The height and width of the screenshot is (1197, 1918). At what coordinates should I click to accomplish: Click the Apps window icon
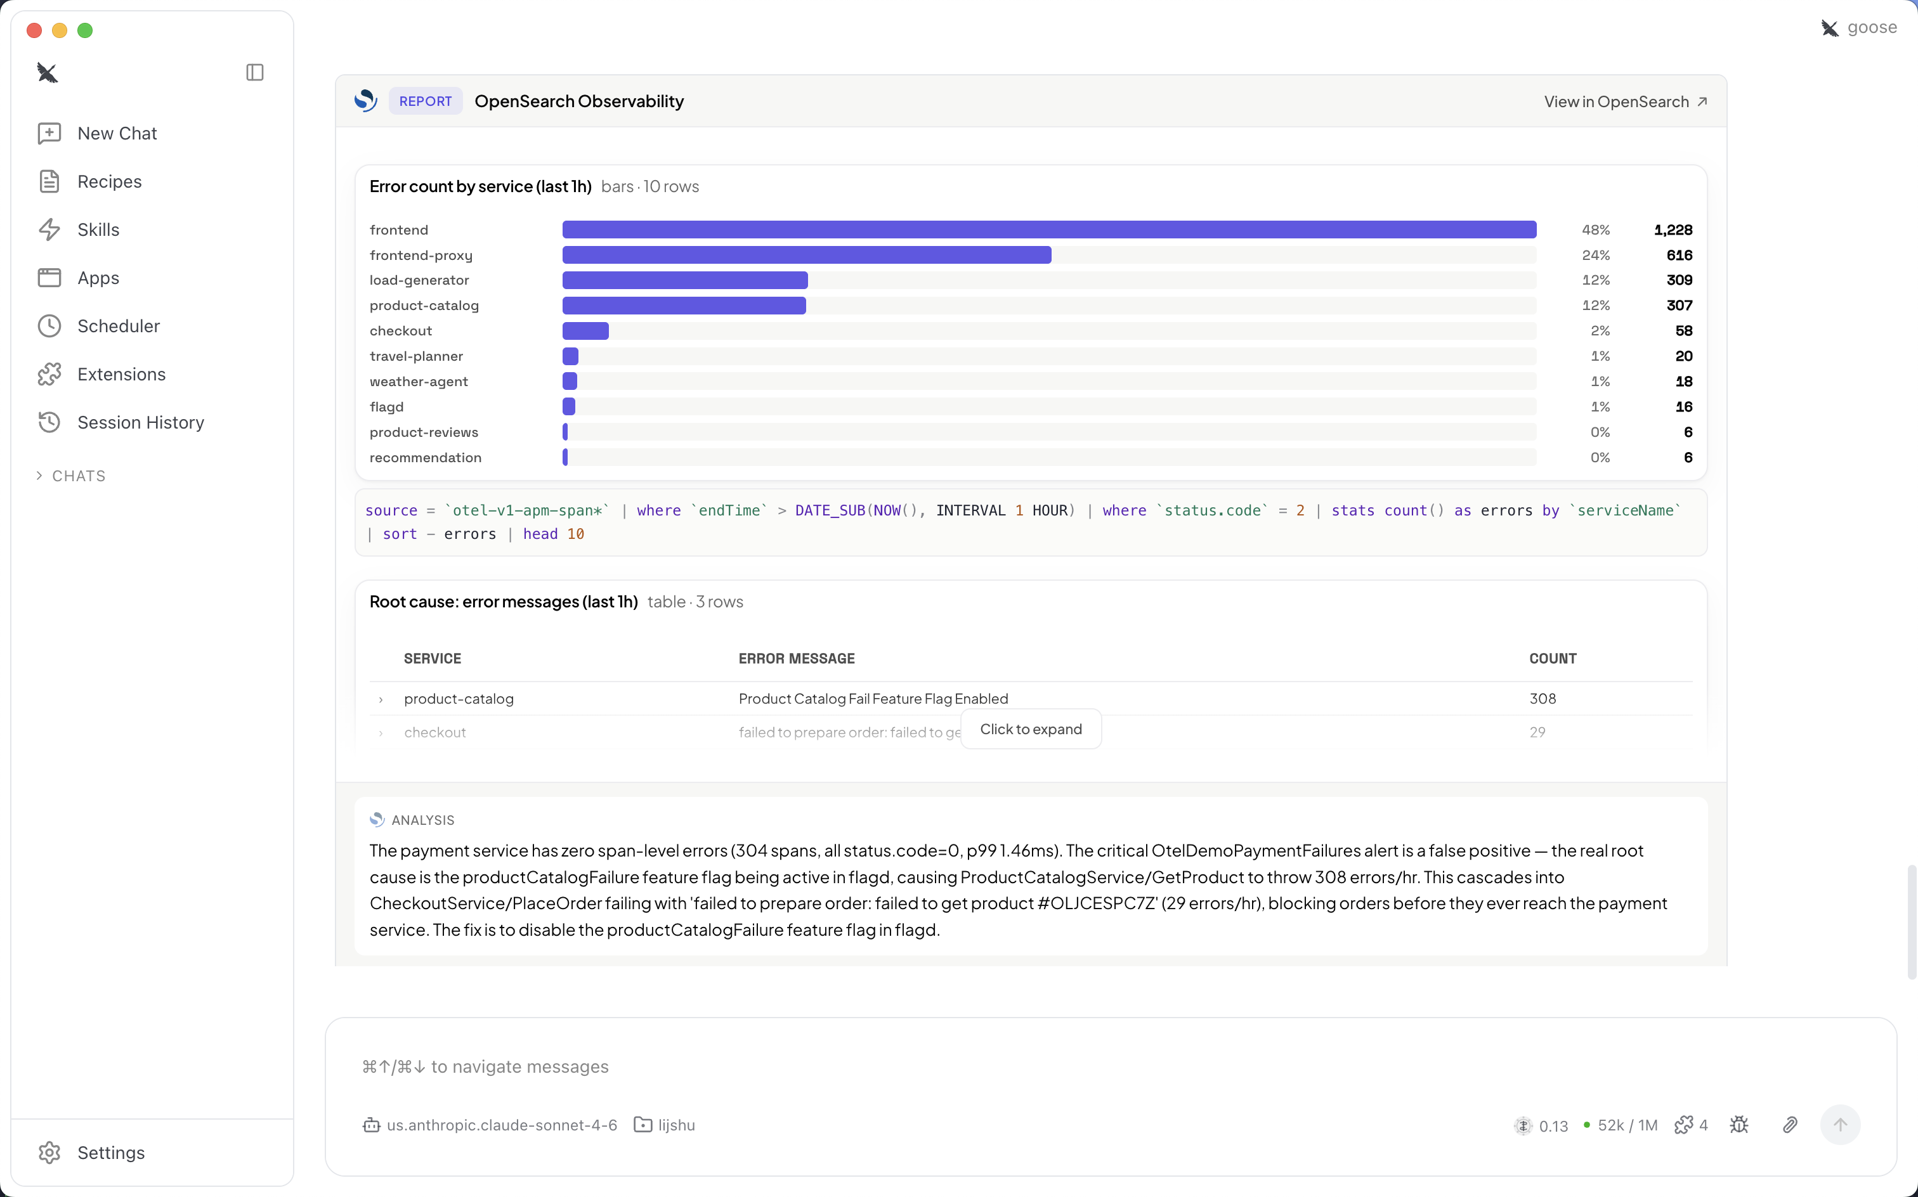pos(49,278)
